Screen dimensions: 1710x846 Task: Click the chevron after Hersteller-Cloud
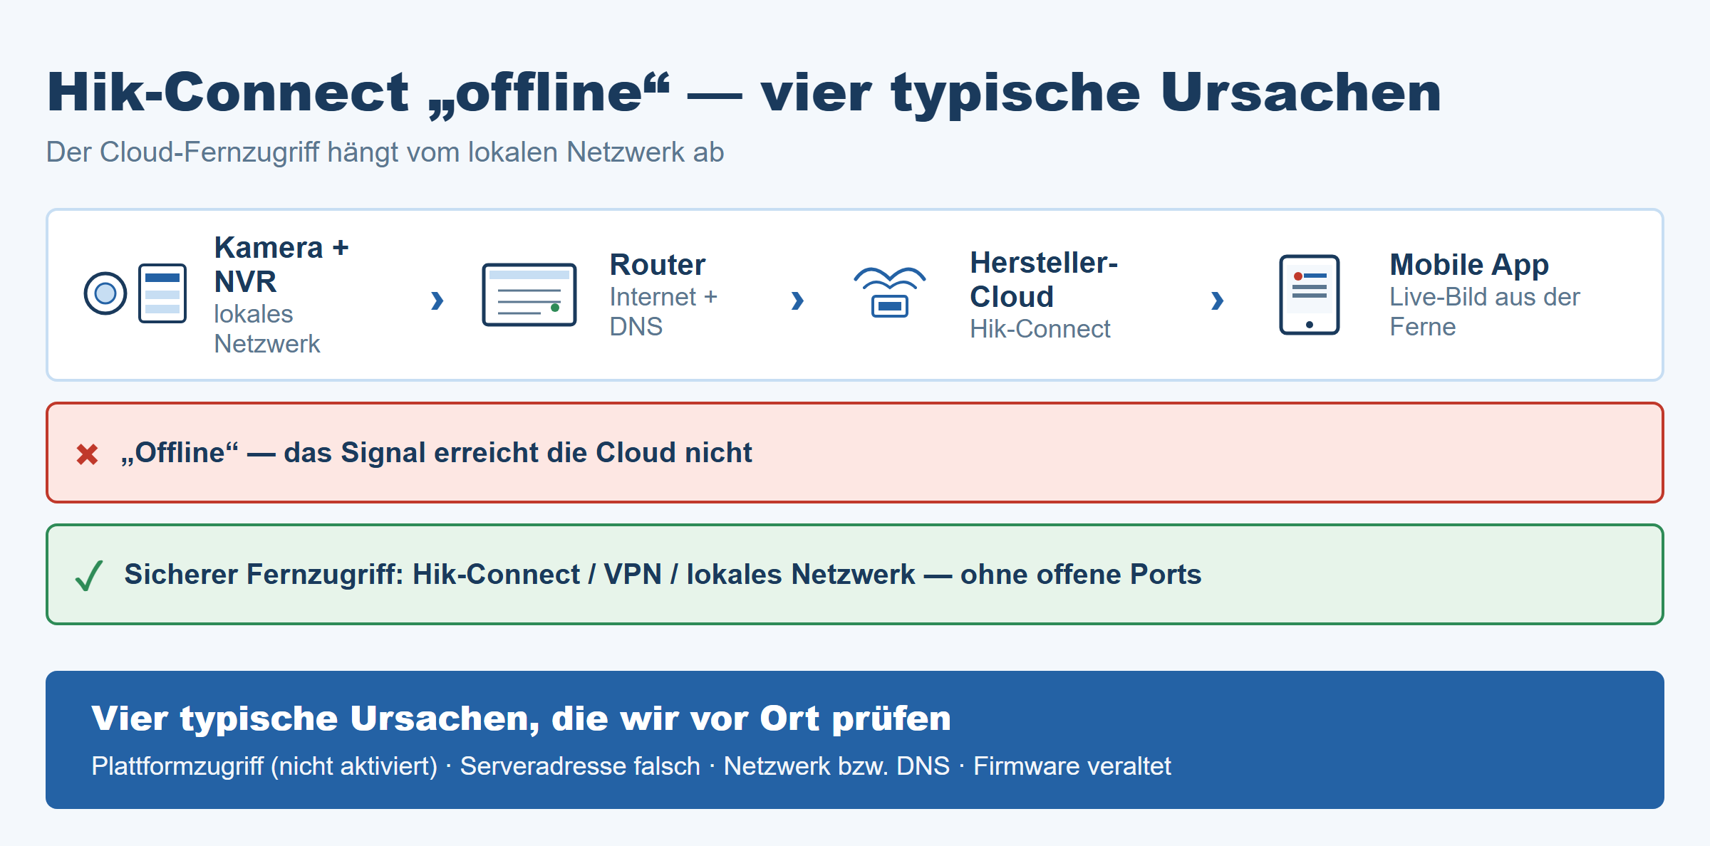tap(1217, 301)
